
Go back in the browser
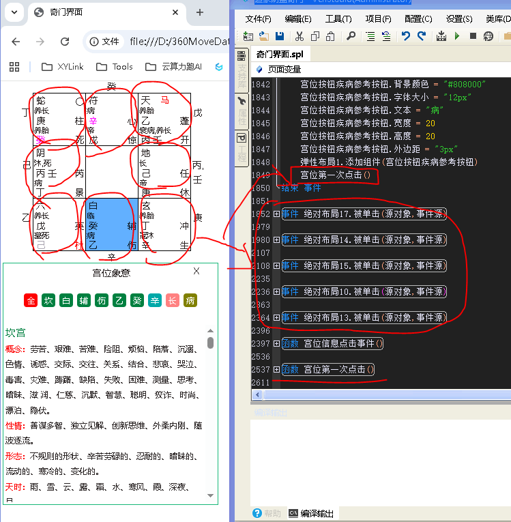16,42
